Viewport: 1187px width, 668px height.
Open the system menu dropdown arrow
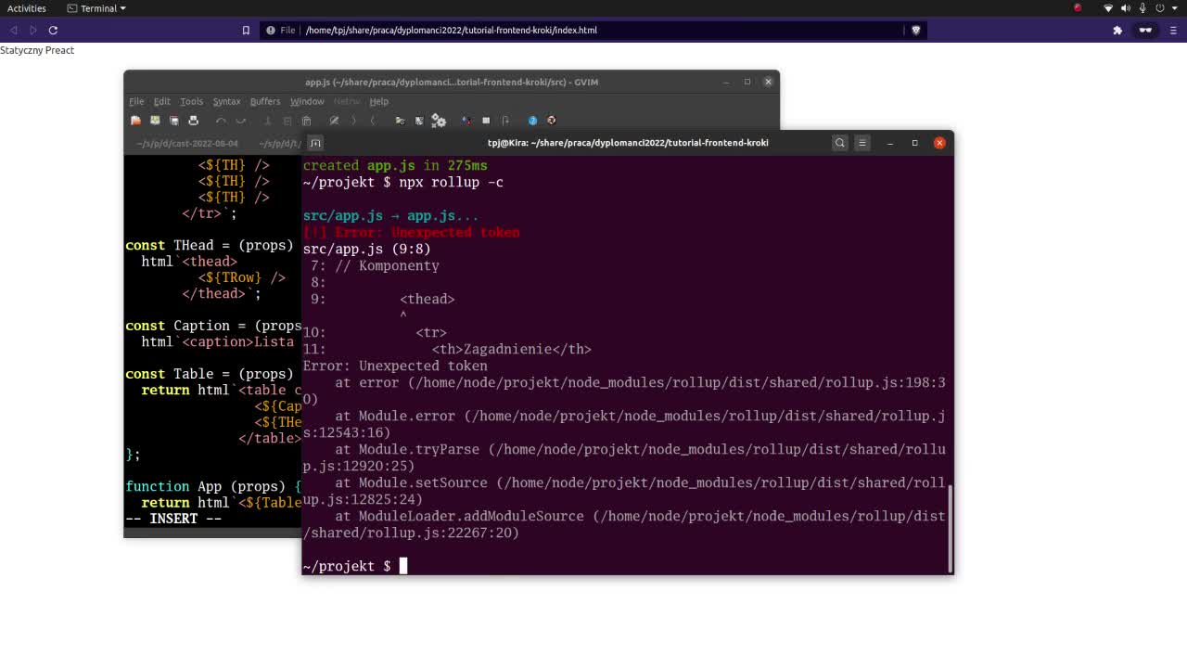[x=1174, y=8]
